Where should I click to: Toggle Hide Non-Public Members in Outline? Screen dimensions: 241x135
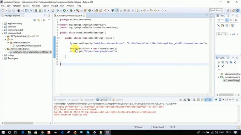tap(218, 66)
